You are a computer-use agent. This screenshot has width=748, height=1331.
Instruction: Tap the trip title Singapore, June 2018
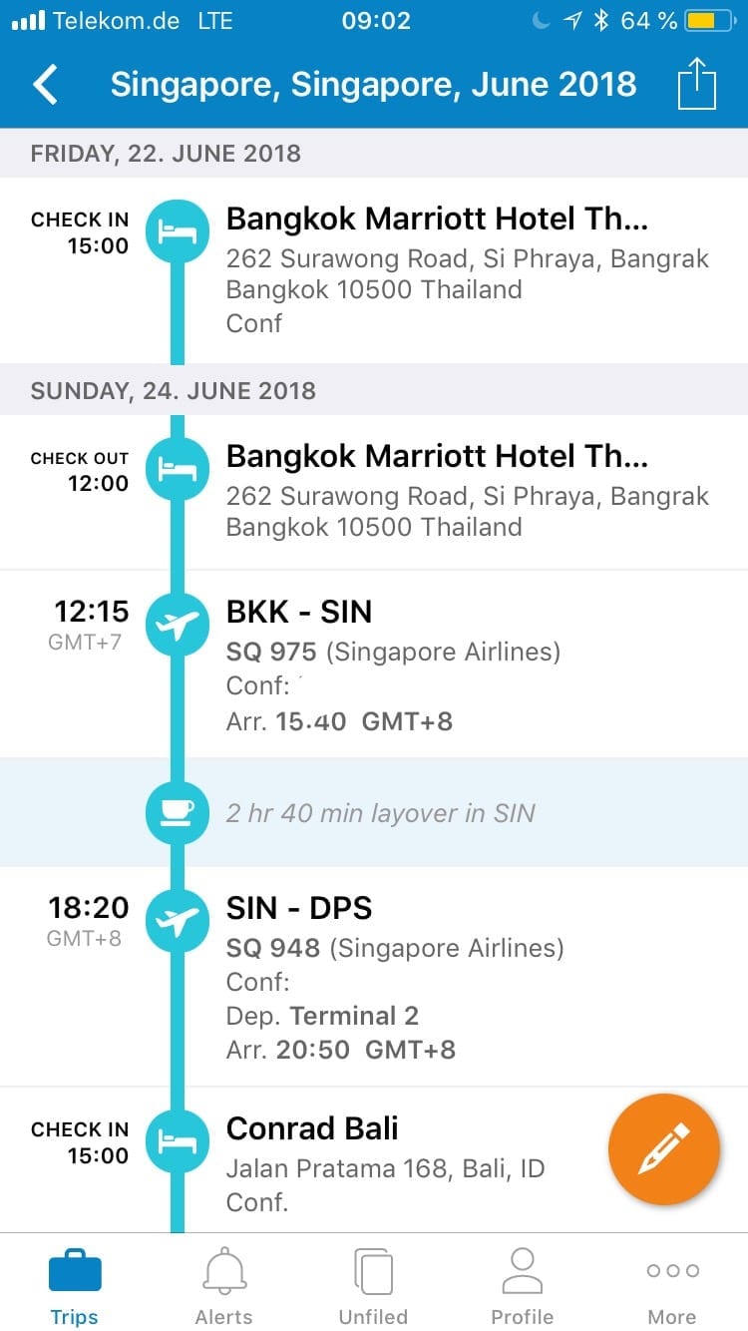pos(373,85)
